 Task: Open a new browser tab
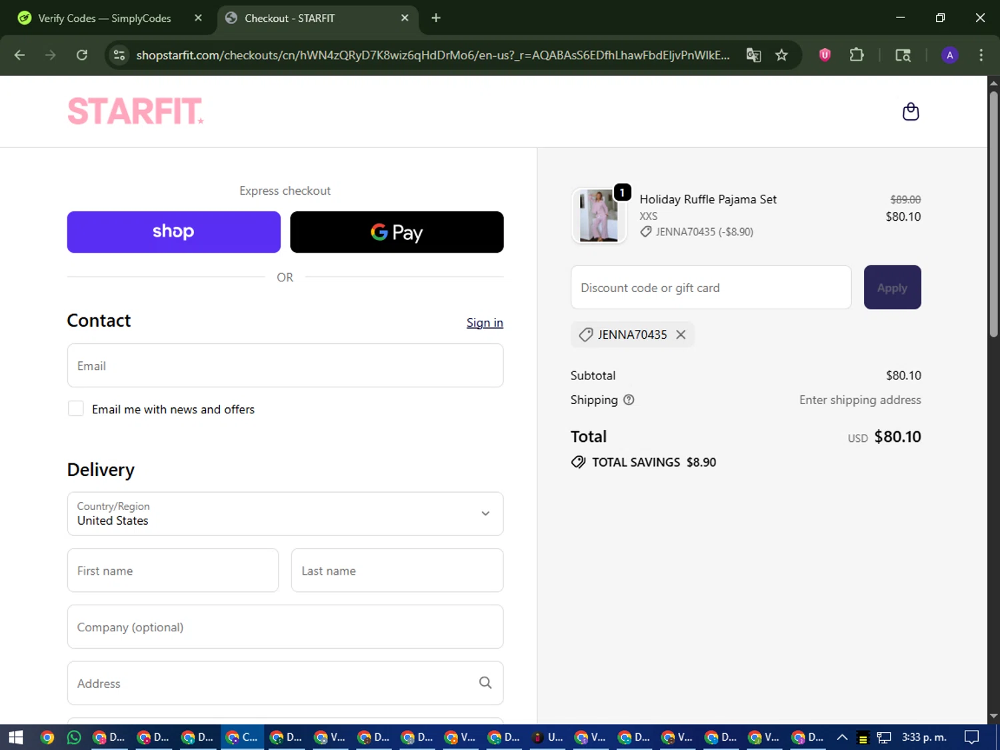tap(436, 18)
